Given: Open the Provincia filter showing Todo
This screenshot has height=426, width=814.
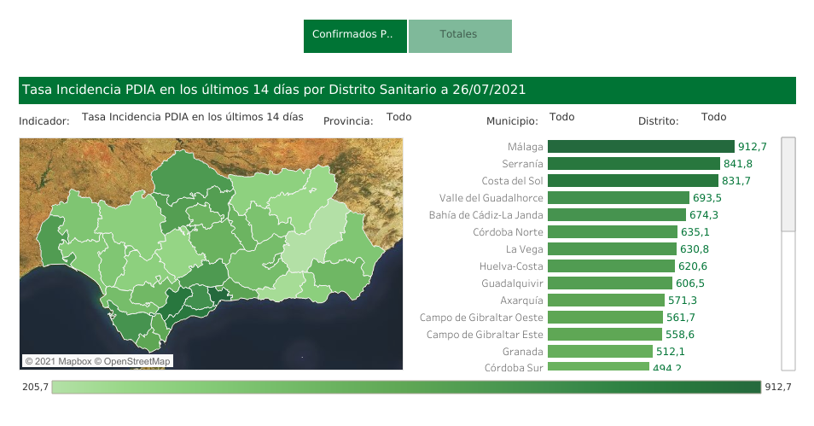Looking at the screenshot, I should [x=398, y=117].
